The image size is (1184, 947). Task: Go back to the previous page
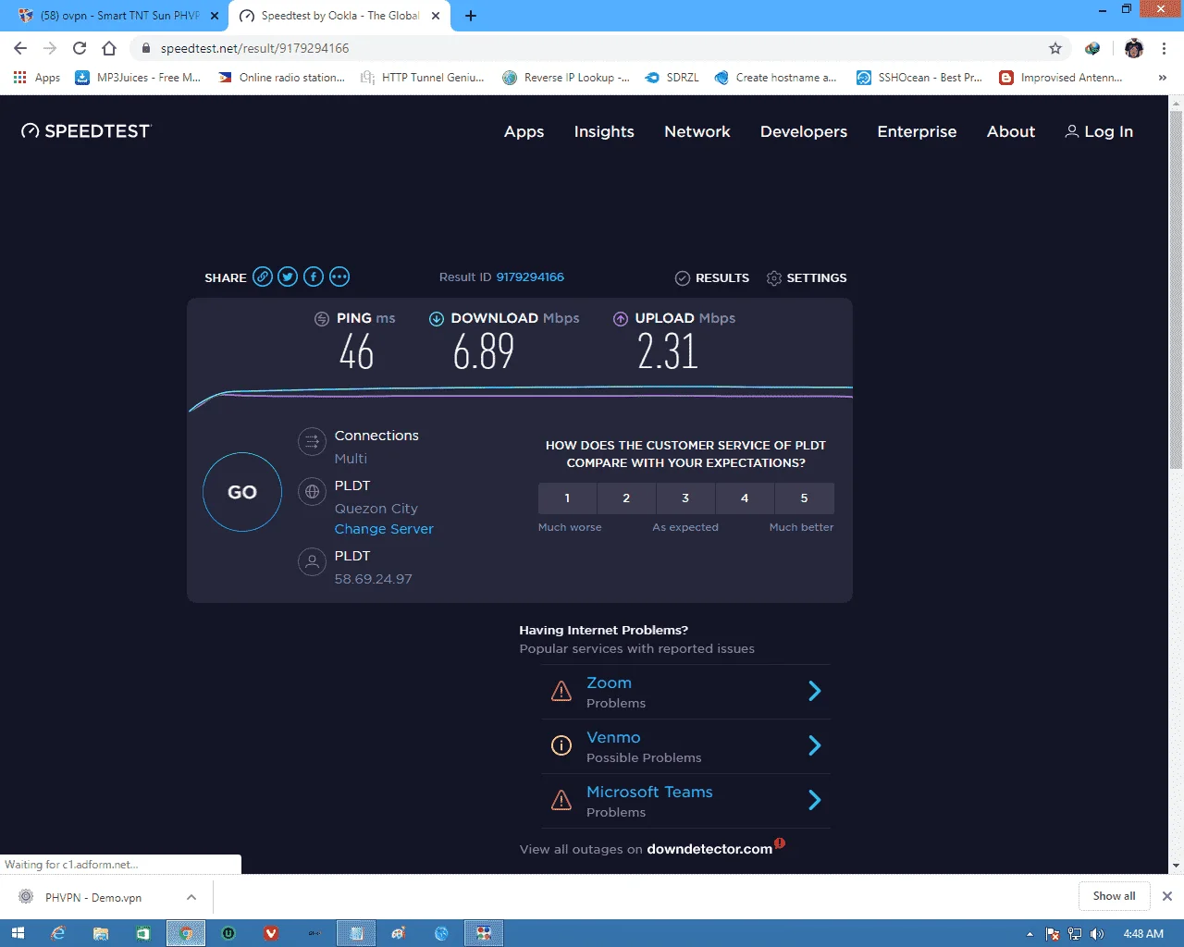coord(20,48)
